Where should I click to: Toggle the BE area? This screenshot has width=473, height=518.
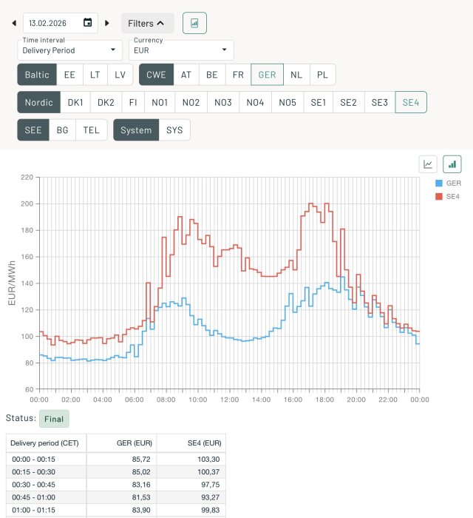click(212, 75)
